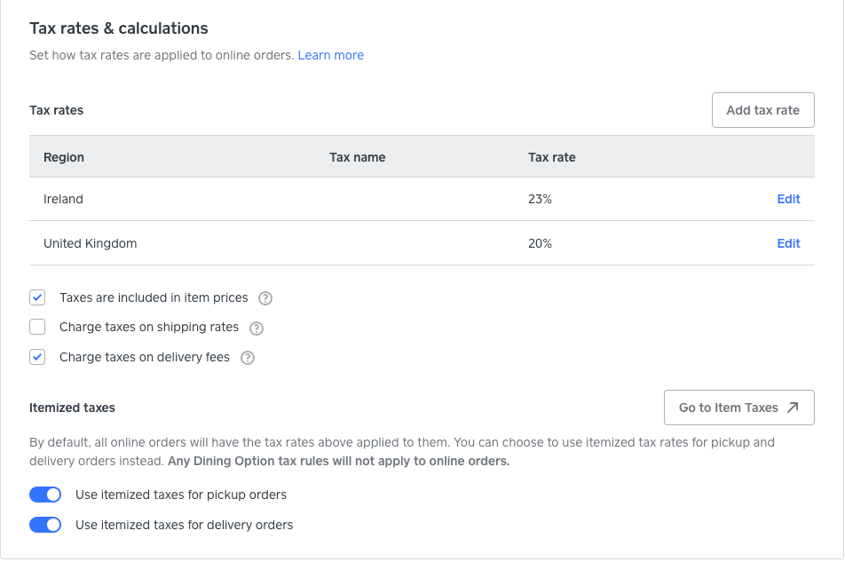Open help icon for delivery fees taxes

[x=248, y=358]
